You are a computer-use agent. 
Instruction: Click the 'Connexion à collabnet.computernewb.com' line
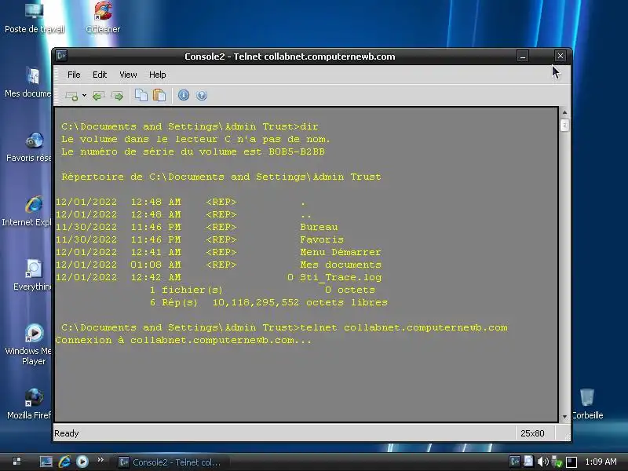pyautogui.click(x=183, y=340)
